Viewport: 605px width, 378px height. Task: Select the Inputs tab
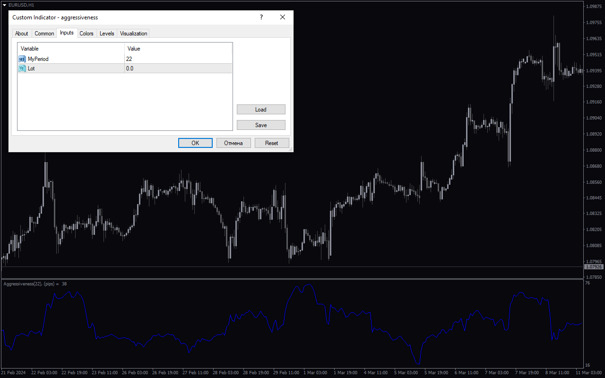point(67,33)
